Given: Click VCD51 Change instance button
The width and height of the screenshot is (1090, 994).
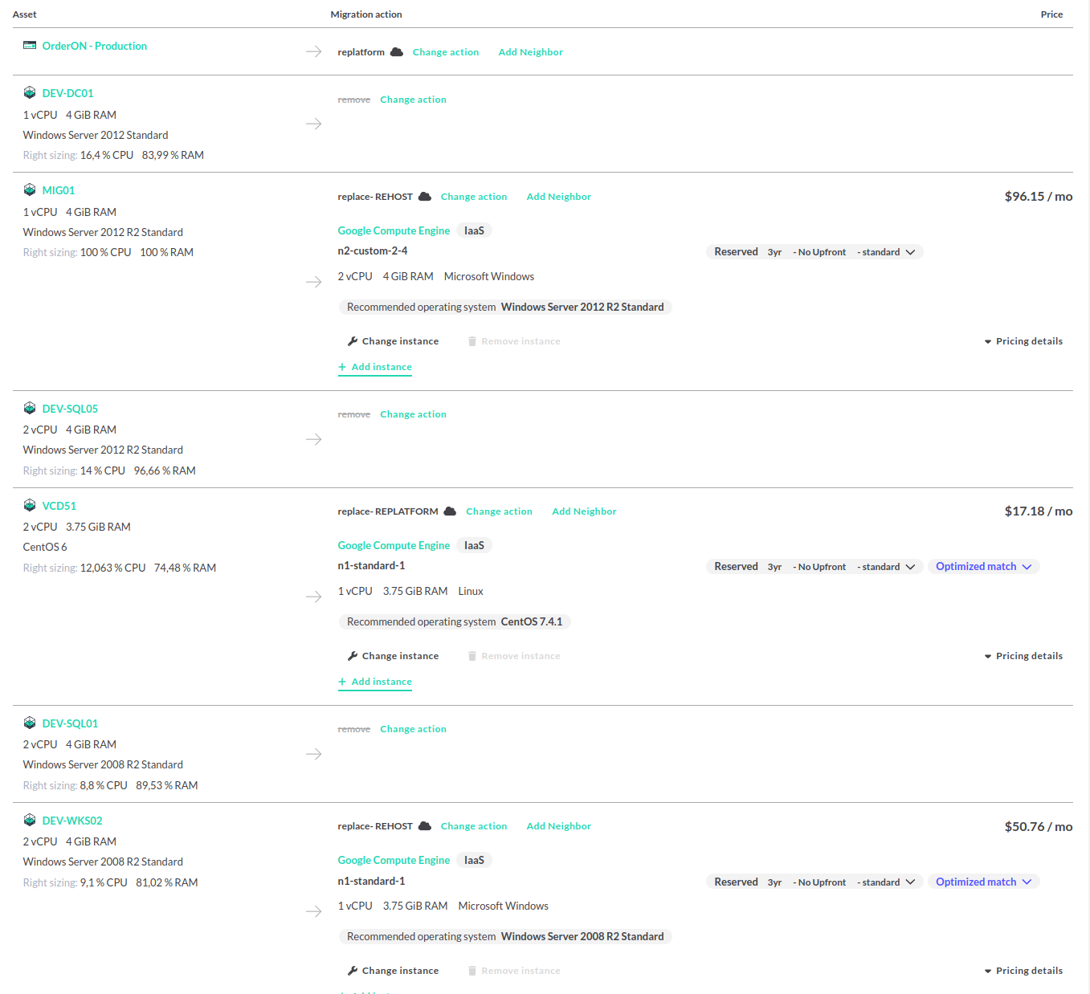Looking at the screenshot, I should pos(393,656).
